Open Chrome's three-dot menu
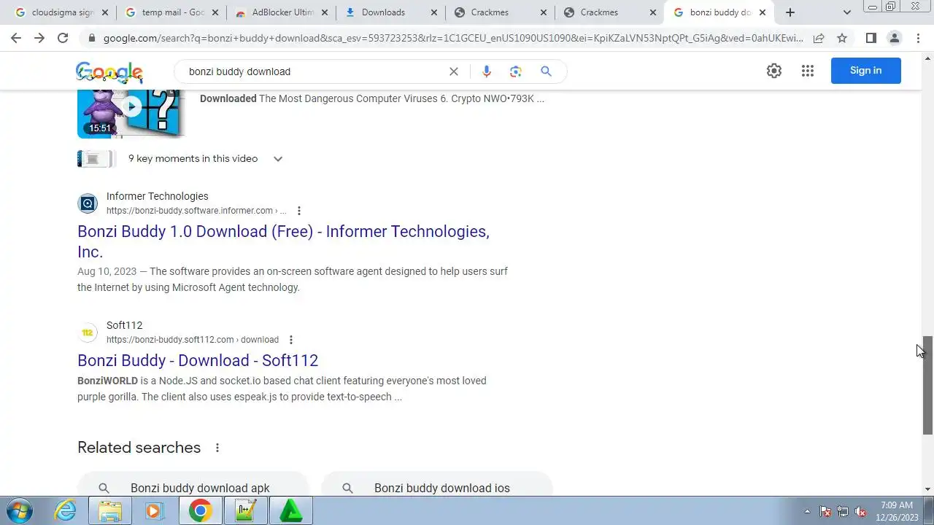934x525 pixels. (x=918, y=38)
